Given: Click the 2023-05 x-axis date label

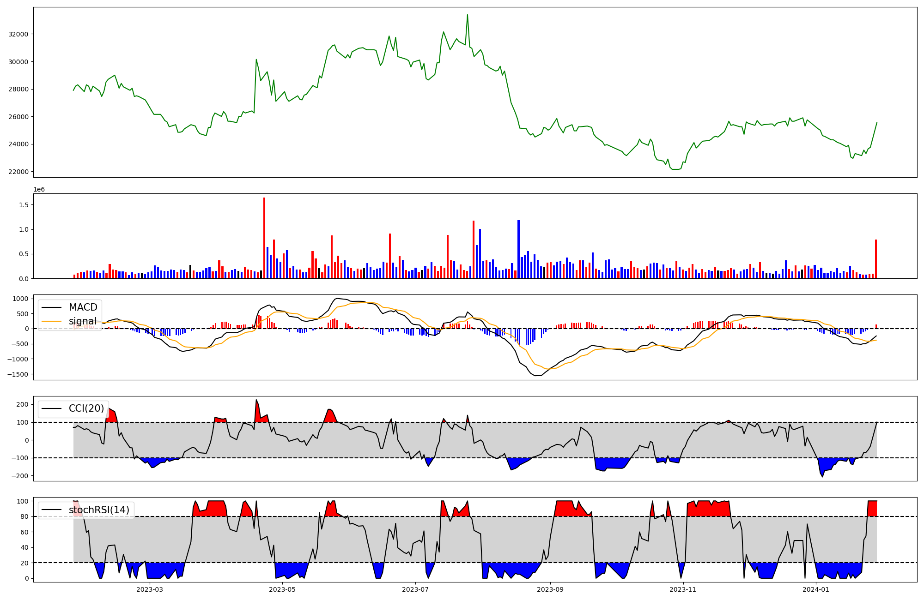Looking at the screenshot, I should pos(282,589).
